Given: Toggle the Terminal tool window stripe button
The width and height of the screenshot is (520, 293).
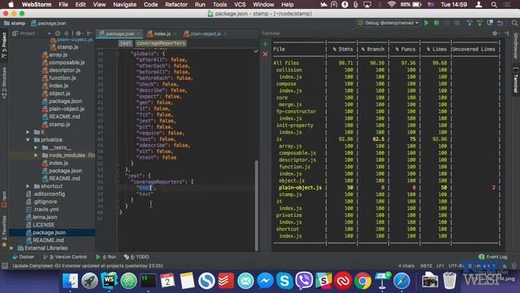Looking at the screenshot, I should point(516,81).
